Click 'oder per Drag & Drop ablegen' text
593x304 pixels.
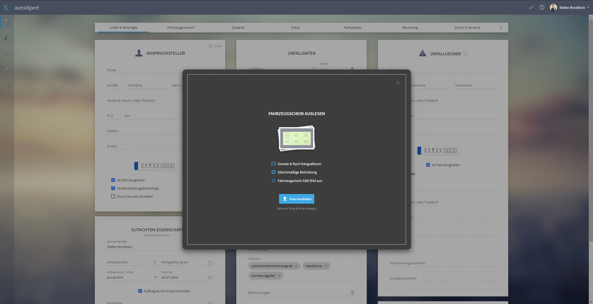pyautogui.click(x=296, y=209)
